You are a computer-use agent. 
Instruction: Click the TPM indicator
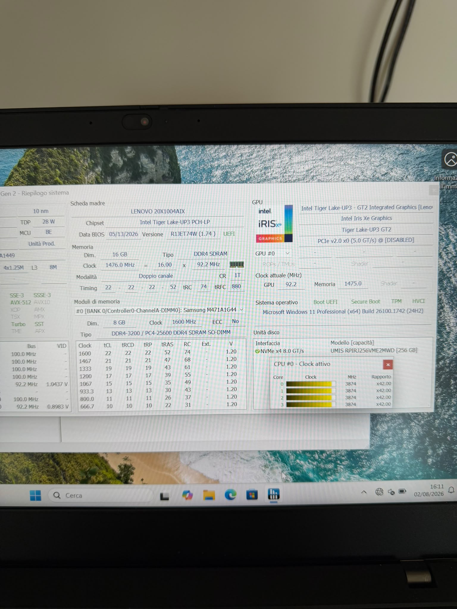point(396,301)
